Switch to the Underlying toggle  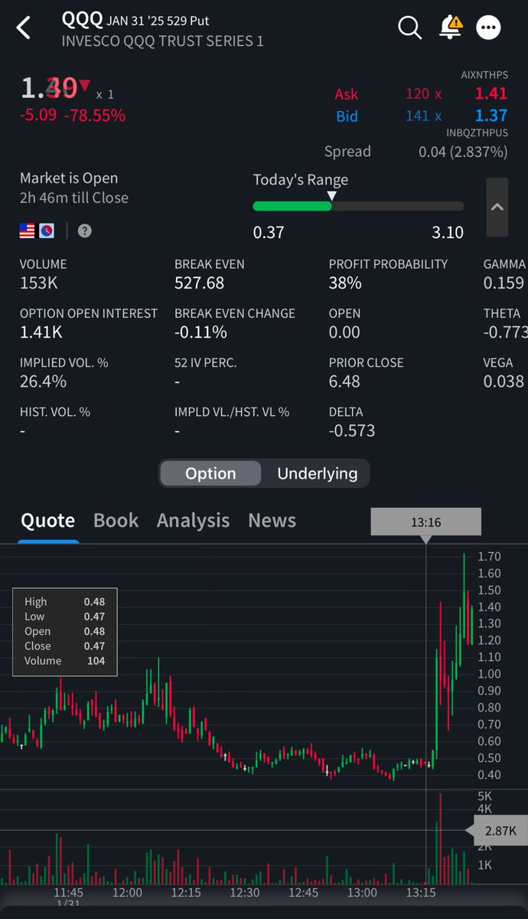point(317,473)
